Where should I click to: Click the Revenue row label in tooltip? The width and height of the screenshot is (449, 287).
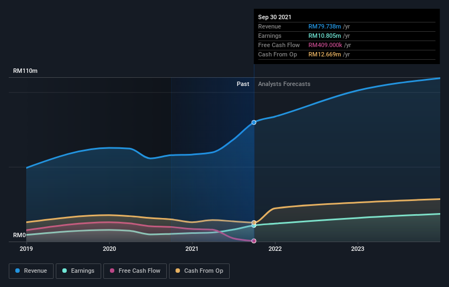pyautogui.click(x=270, y=26)
